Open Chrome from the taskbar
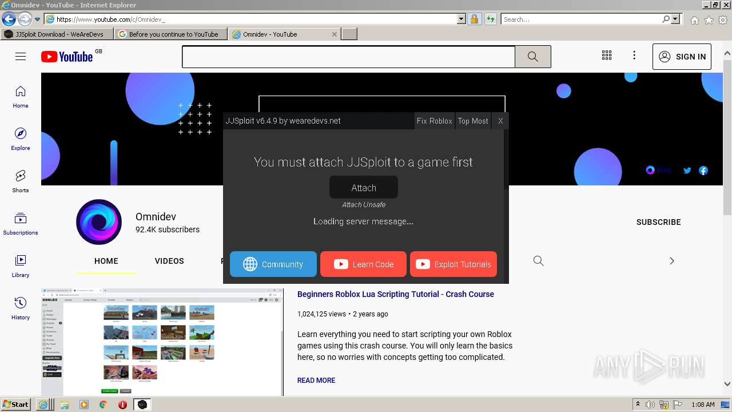Viewport: 732px width, 412px height. tap(104, 405)
